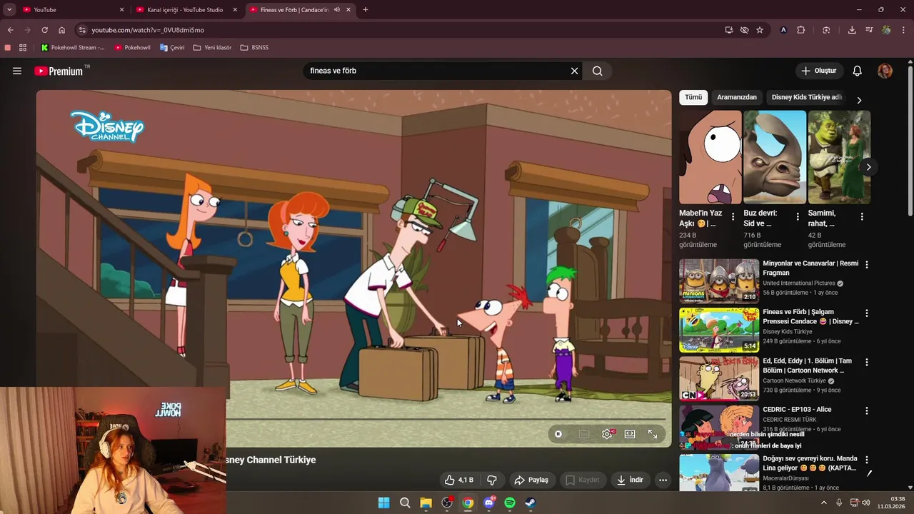Advance Shorts shelf with next arrow
Screen dimensions: 914x514
click(868, 167)
